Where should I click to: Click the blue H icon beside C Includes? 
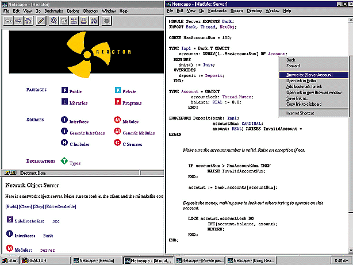coord(64,143)
